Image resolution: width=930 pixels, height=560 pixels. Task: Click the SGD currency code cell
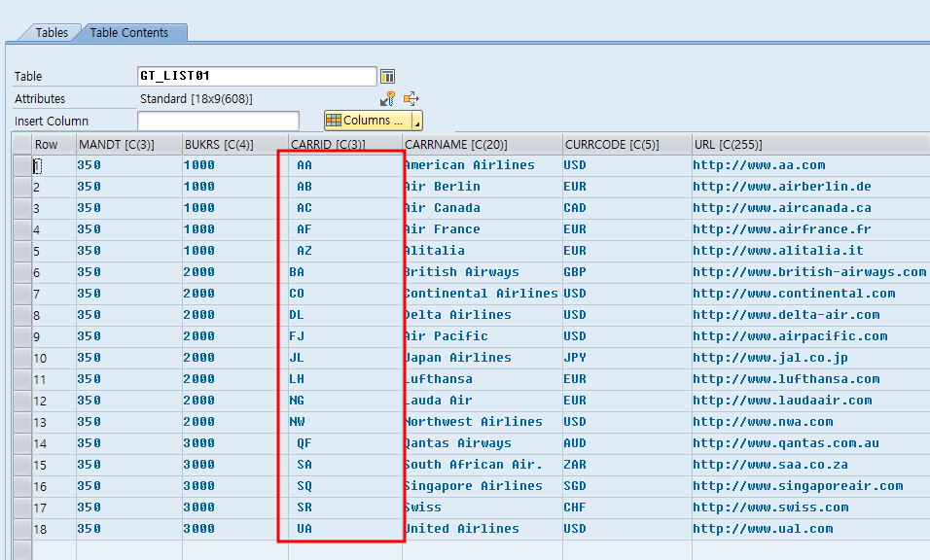click(626, 486)
